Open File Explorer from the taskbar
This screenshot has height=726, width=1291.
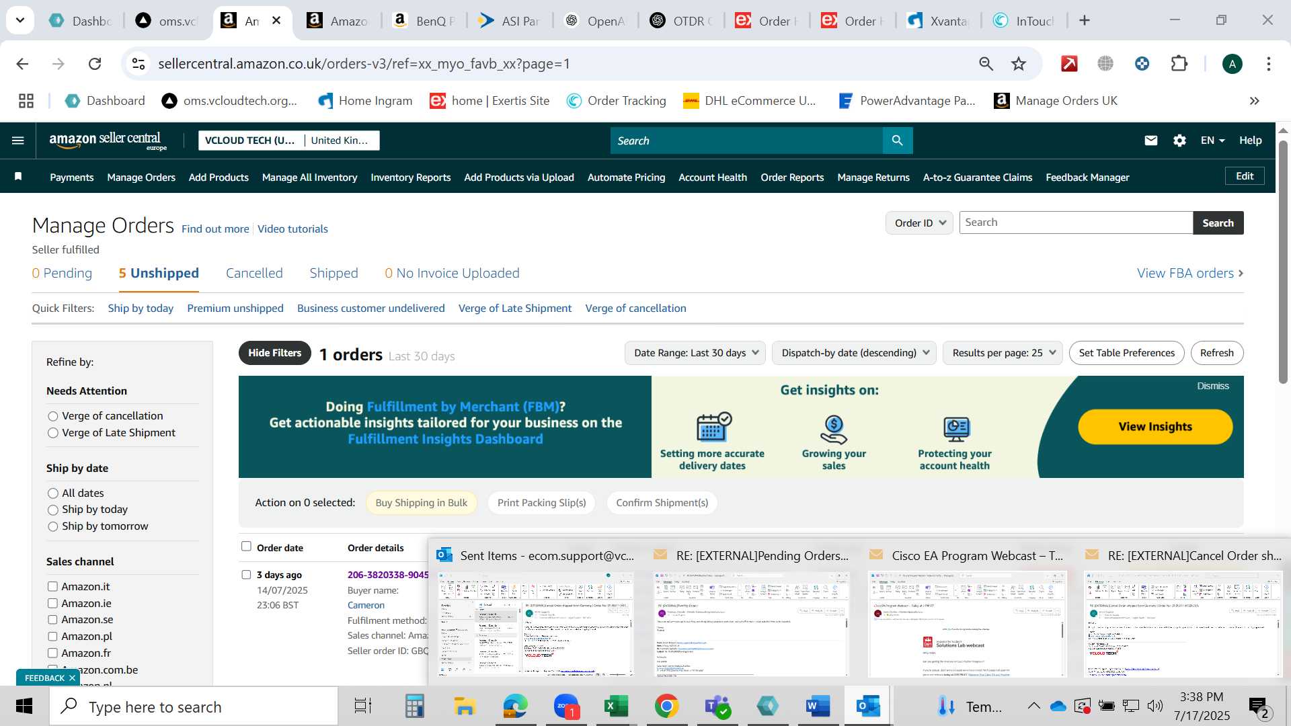[465, 707]
